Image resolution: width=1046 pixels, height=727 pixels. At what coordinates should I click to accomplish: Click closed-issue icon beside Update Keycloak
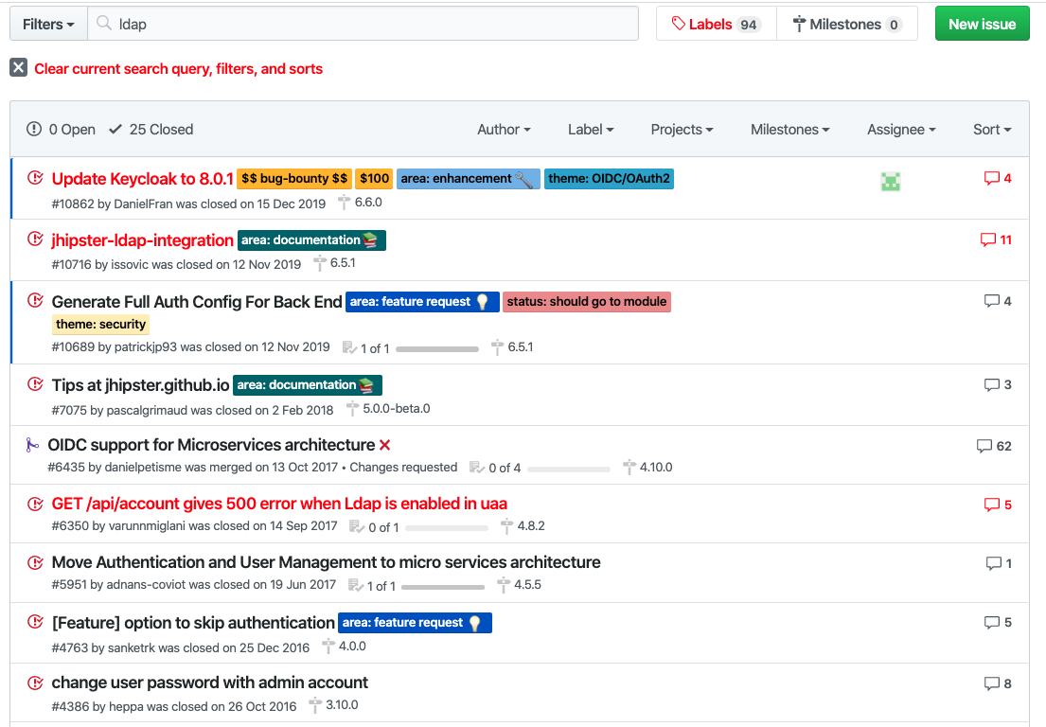click(x=35, y=178)
